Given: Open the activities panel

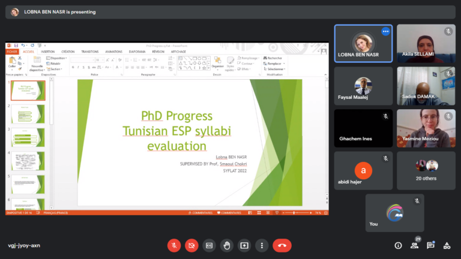Looking at the screenshot, I should (447, 245).
